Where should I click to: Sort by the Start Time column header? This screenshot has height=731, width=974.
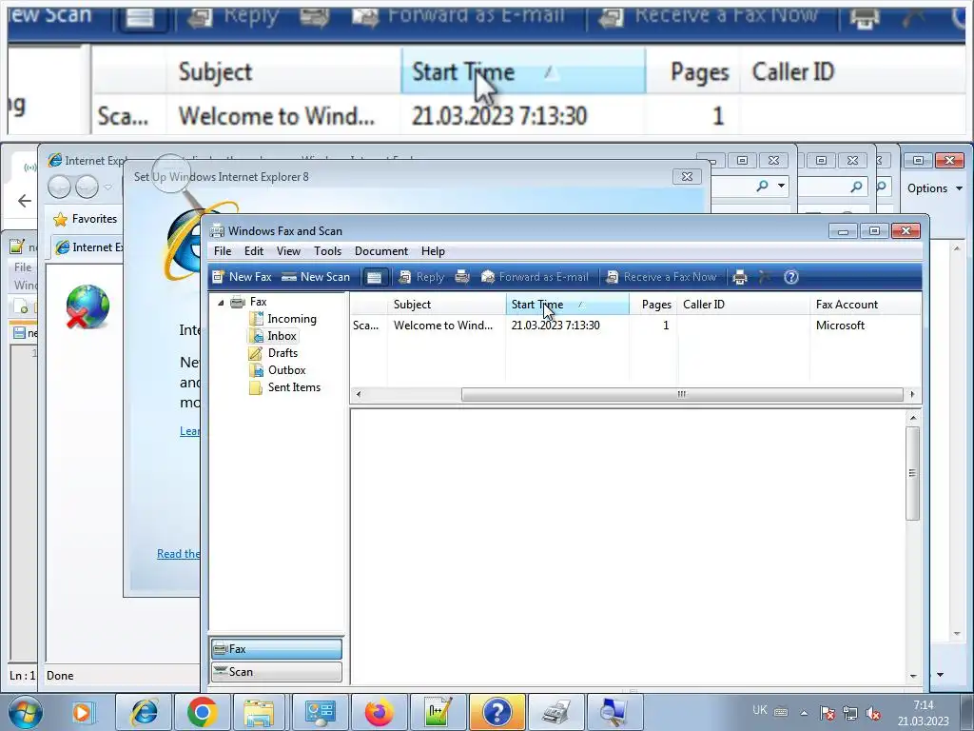click(567, 305)
